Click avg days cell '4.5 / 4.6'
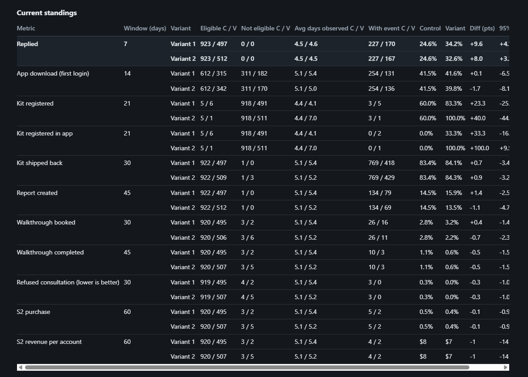528x377 pixels. click(306, 44)
